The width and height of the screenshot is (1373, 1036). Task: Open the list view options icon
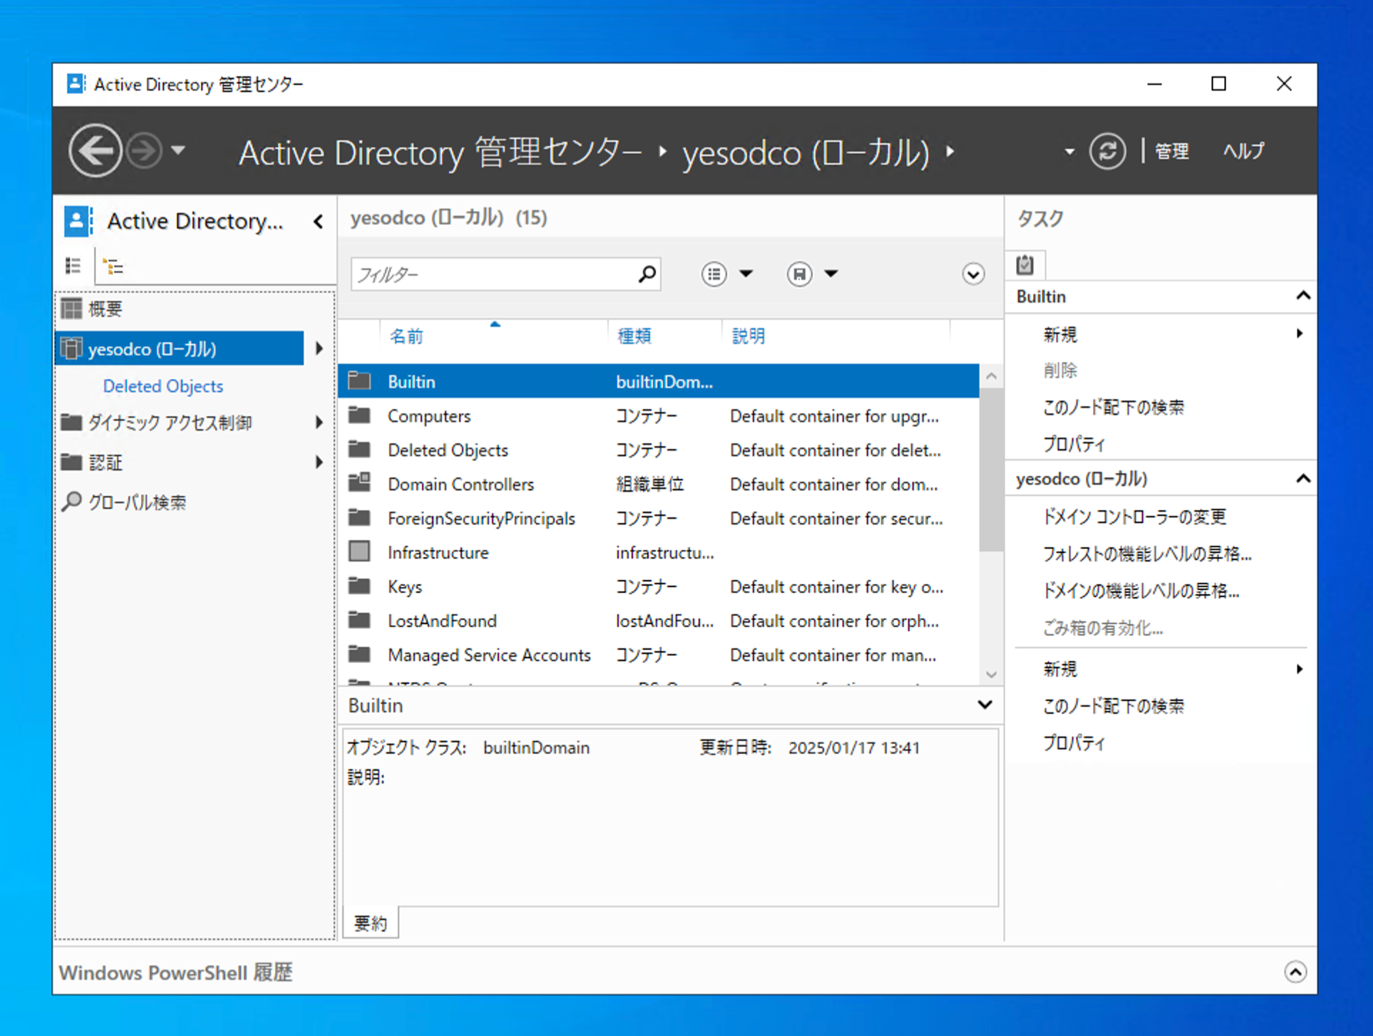click(714, 274)
